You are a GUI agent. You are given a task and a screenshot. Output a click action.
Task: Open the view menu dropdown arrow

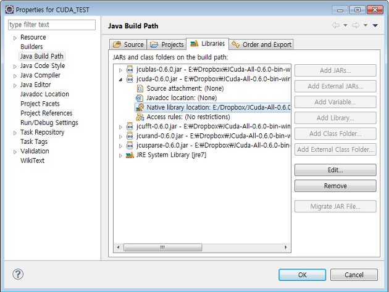point(375,25)
